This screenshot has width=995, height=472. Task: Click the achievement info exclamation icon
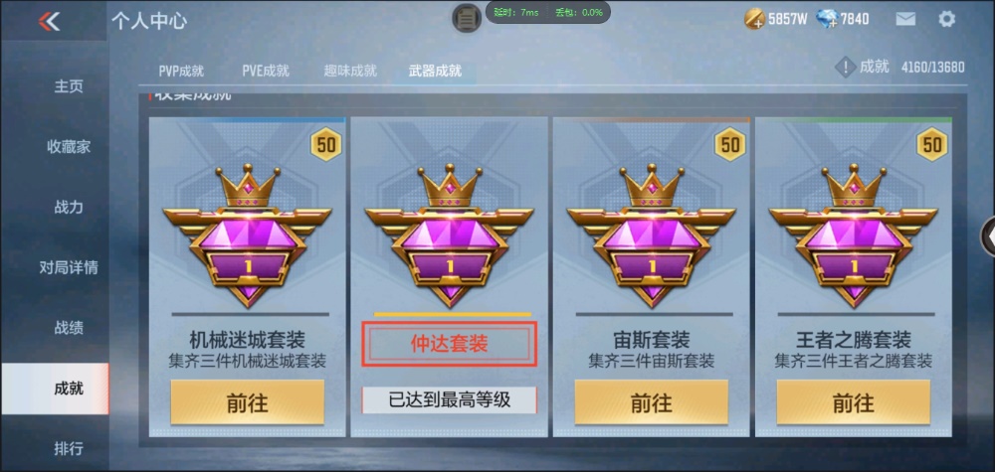click(x=845, y=67)
